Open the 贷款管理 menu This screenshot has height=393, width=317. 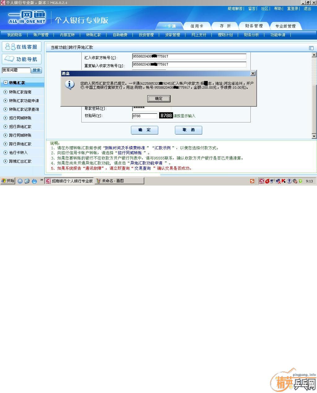click(x=172, y=35)
